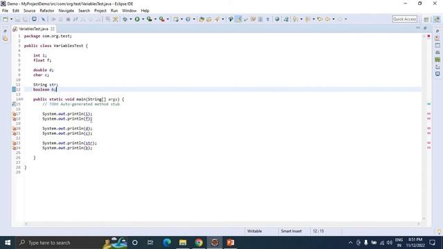
Task: Minimize the editor area
Action: (x=418, y=28)
